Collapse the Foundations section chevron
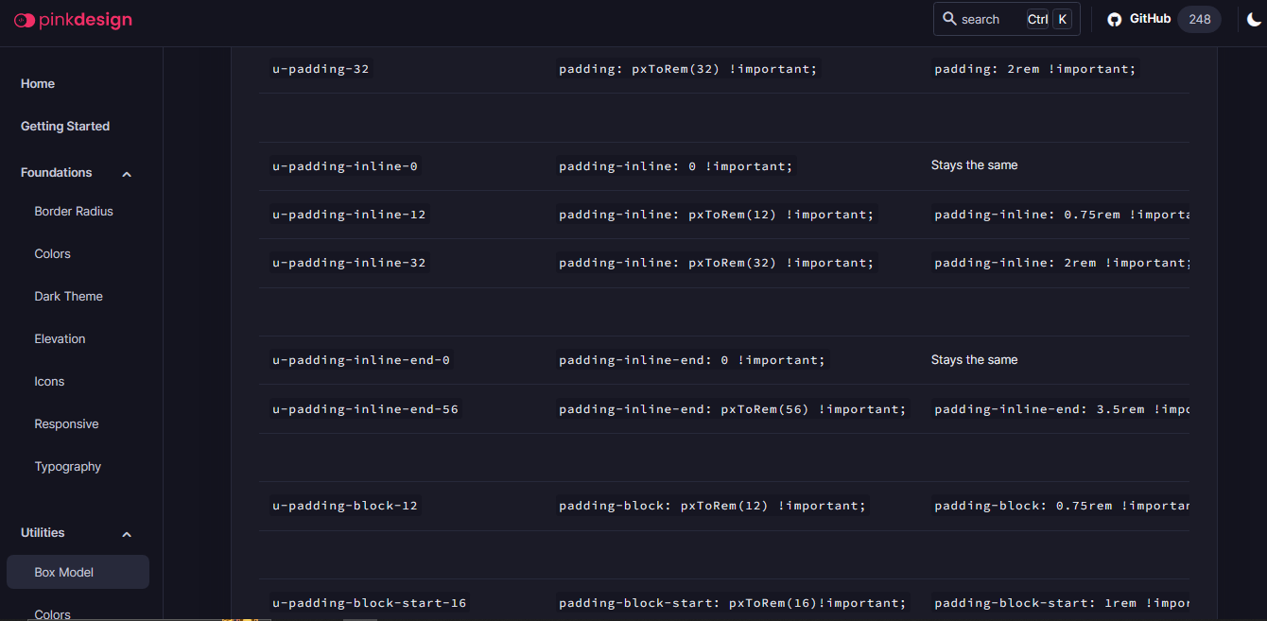The image size is (1267, 621). click(x=127, y=174)
